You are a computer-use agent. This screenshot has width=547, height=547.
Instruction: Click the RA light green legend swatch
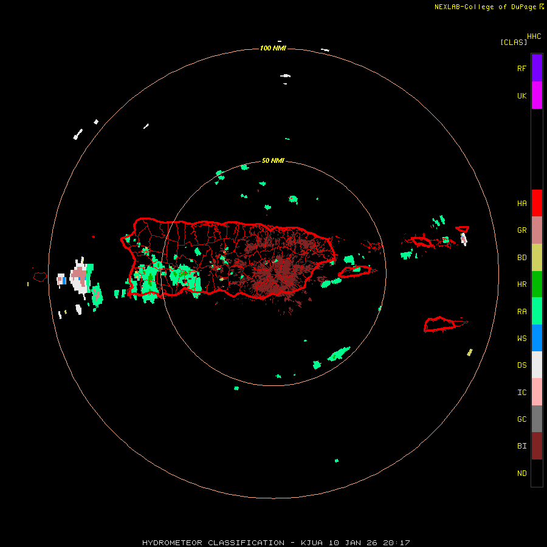(x=537, y=311)
